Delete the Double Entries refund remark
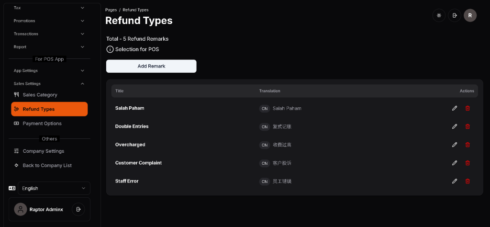Viewport: 490px width, 227px height. tap(468, 126)
